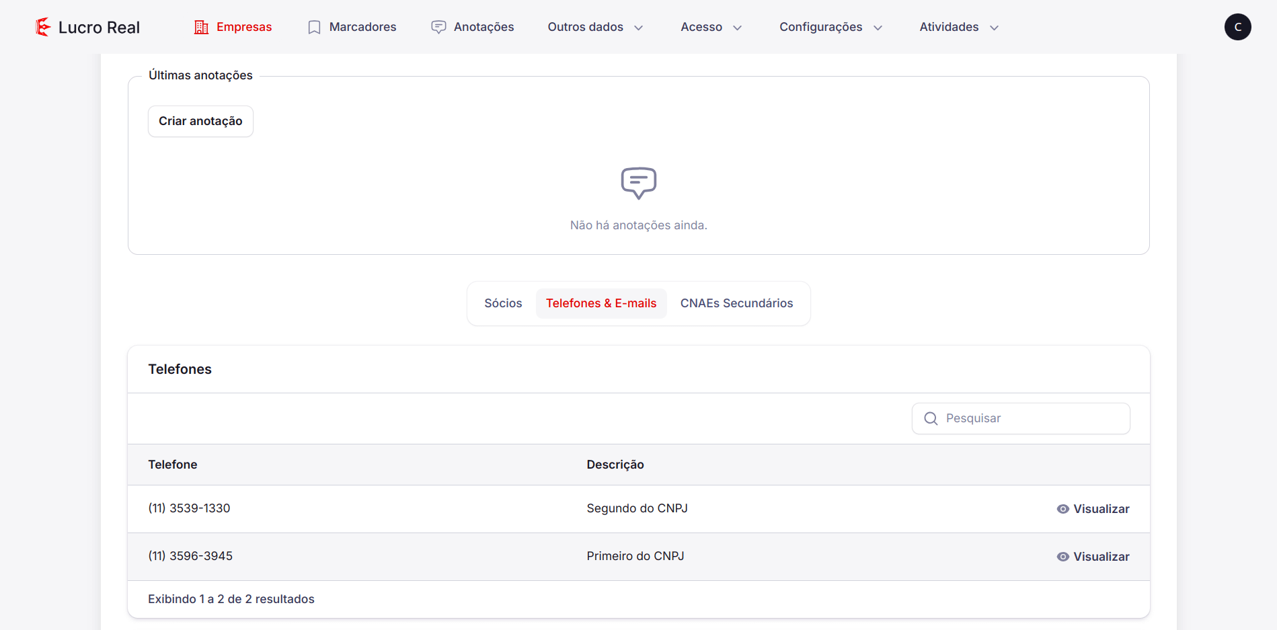
Task: Click Visualizar for Segundo do CNPJ
Action: pyautogui.click(x=1101, y=509)
